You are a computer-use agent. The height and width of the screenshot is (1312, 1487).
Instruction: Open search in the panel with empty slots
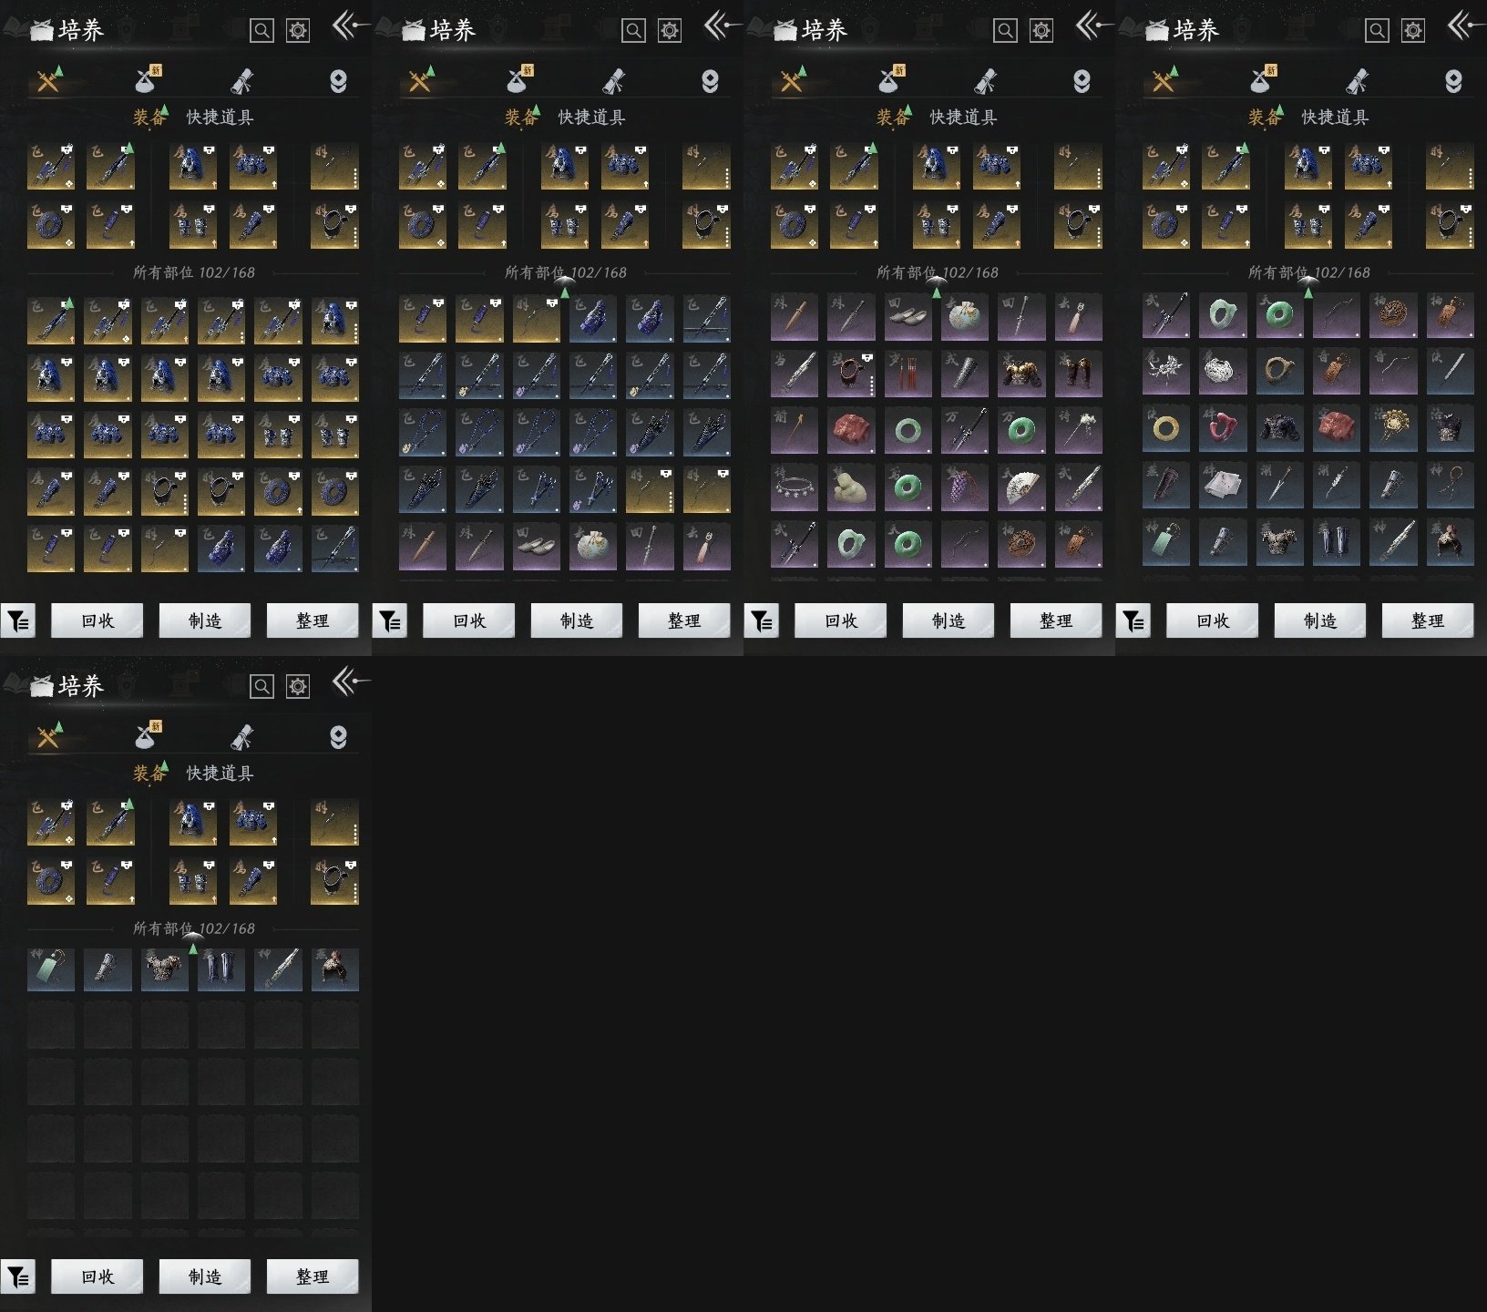[x=262, y=686]
